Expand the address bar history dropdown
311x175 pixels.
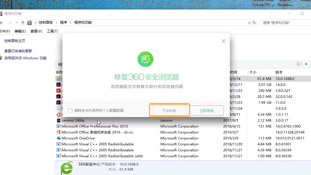coord(249,23)
